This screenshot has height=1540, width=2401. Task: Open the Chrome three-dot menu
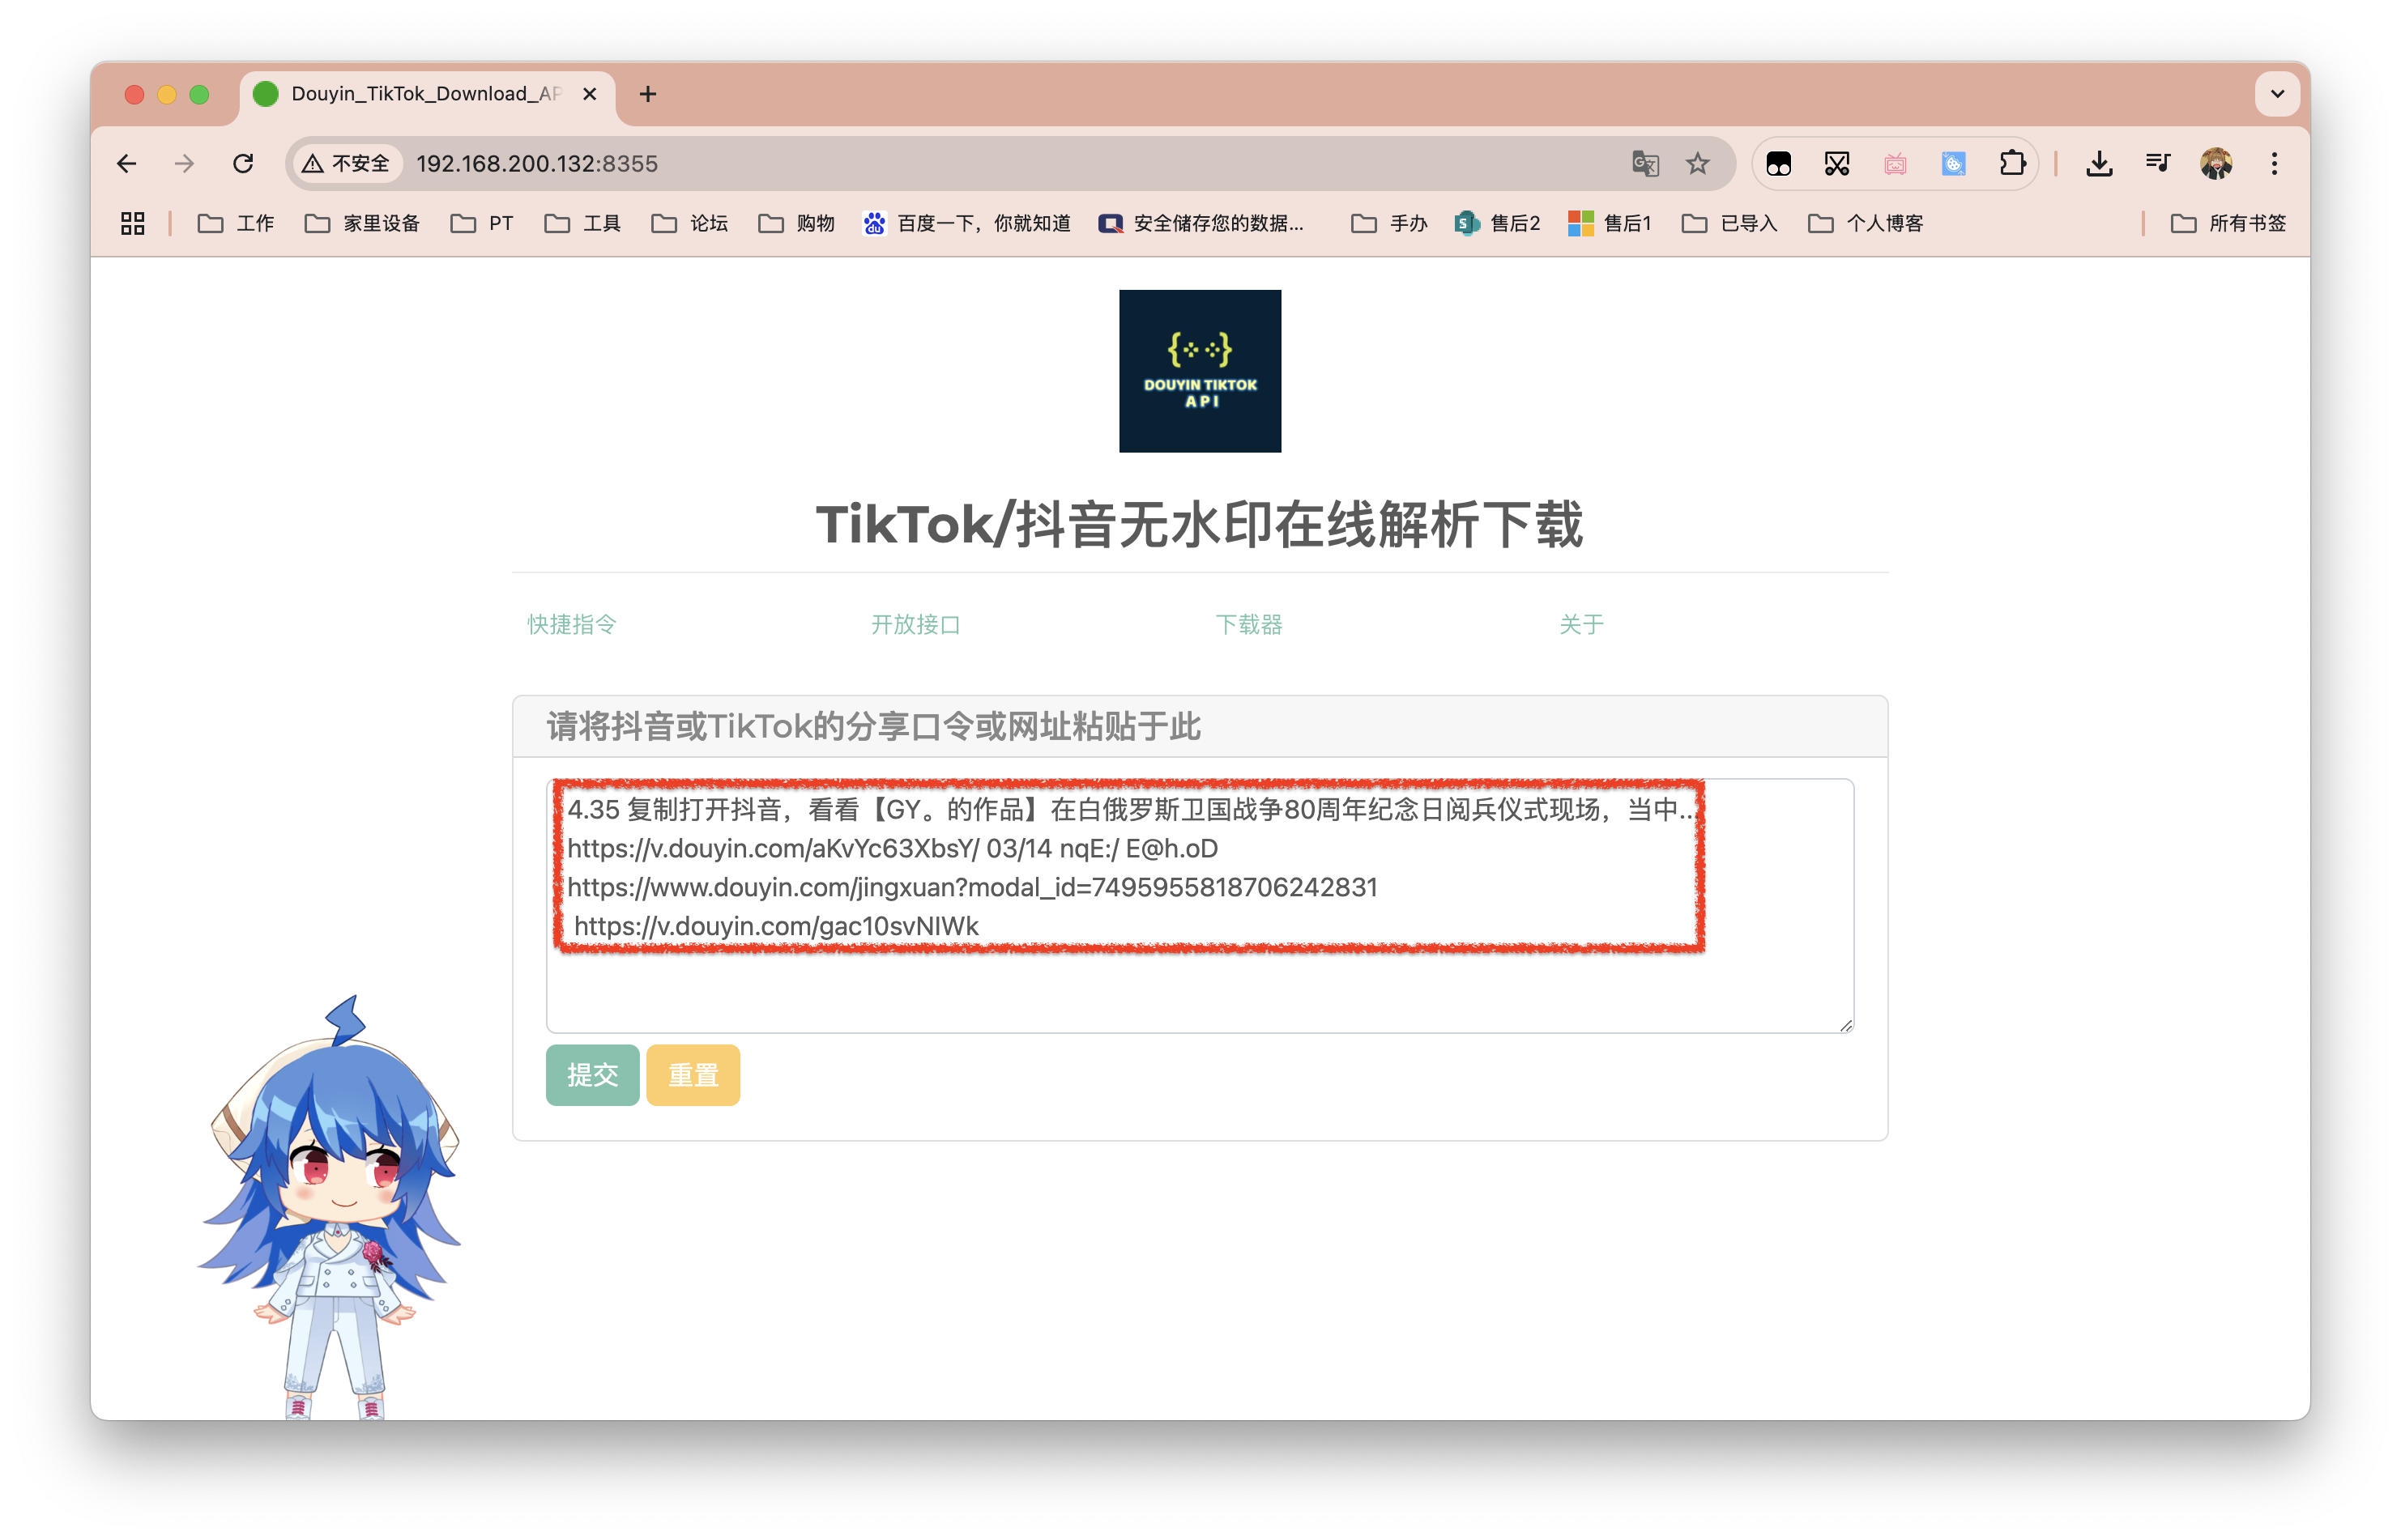[x=2274, y=163]
